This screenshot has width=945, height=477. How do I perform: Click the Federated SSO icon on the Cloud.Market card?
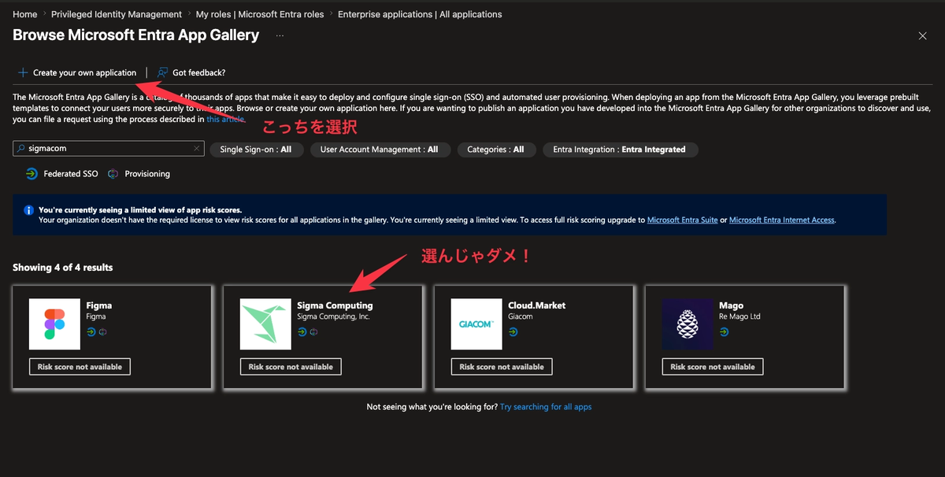513,332
